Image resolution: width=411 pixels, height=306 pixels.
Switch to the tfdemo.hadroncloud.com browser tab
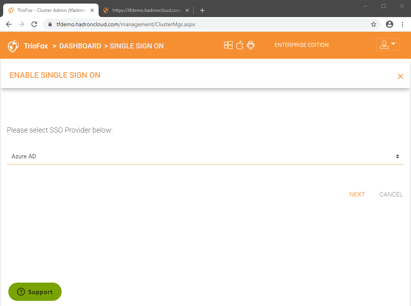[146, 10]
